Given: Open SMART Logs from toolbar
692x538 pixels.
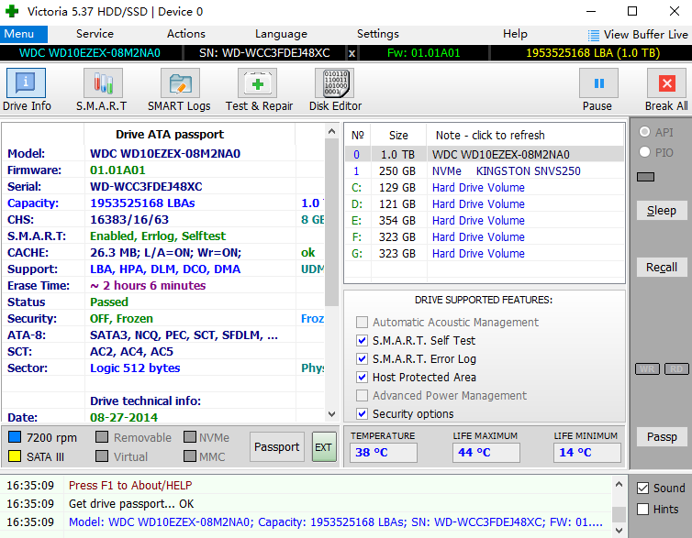Looking at the screenshot, I should tap(179, 84).
